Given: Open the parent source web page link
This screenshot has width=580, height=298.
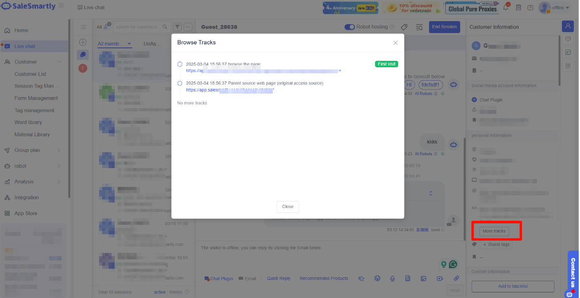Looking at the screenshot, I should click(x=230, y=90).
